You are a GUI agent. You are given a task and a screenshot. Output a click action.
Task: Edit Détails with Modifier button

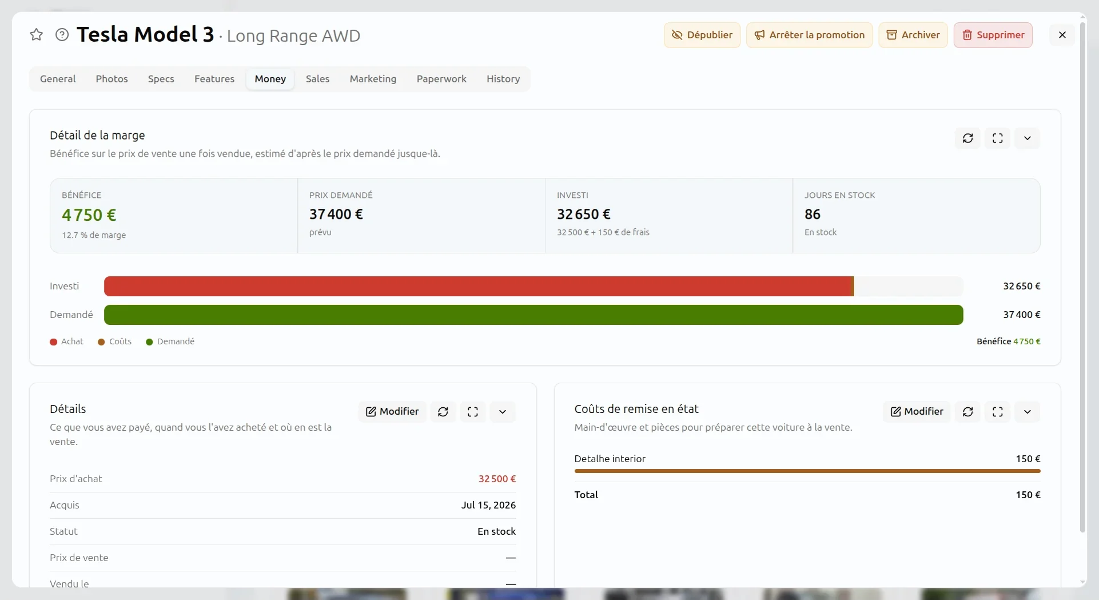point(392,412)
